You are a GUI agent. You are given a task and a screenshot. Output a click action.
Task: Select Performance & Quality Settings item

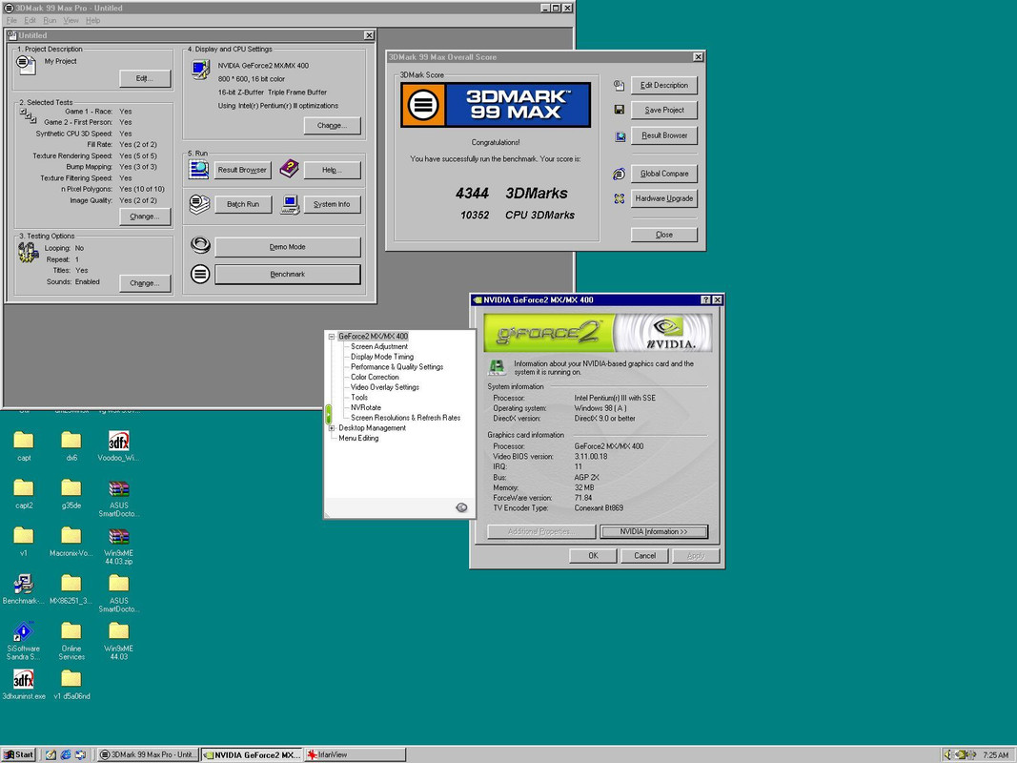pyautogui.click(x=397, y=366)
